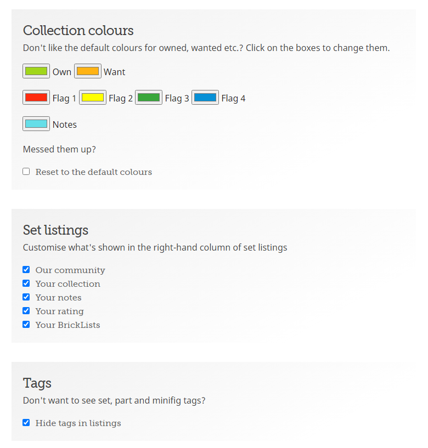Toggle the Your collection checkbox
The image size is (428, 448).
pos(26,283)
